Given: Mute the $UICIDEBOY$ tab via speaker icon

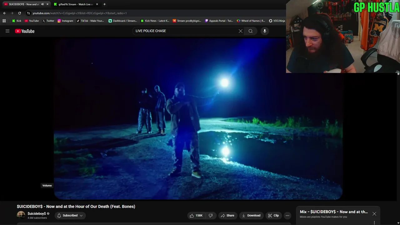Looking at the screenshot, I should point(42,4).
